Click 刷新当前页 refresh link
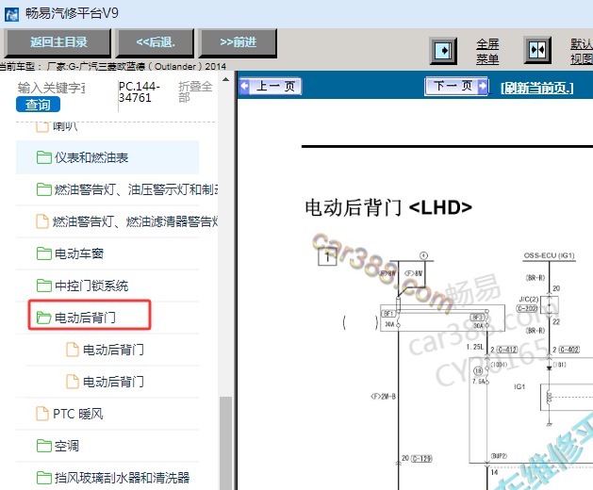 point(537,88)
